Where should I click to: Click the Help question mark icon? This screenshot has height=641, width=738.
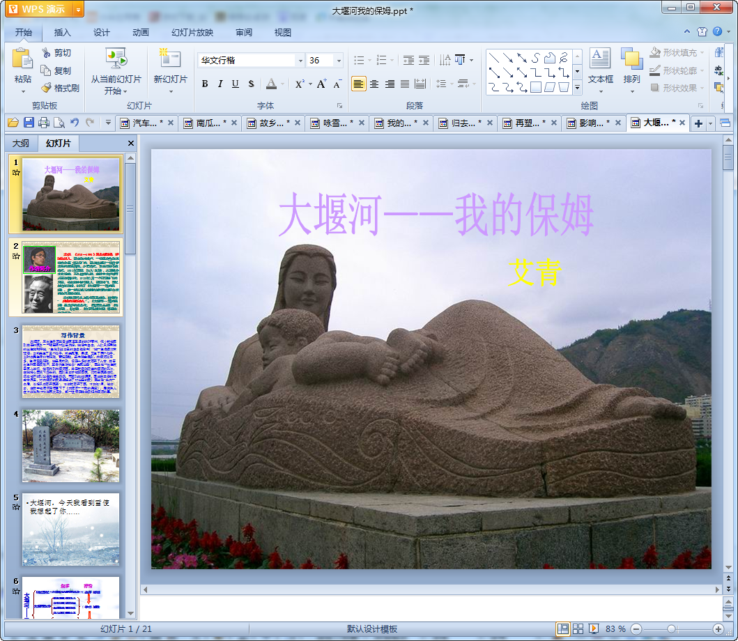point(717,31)
